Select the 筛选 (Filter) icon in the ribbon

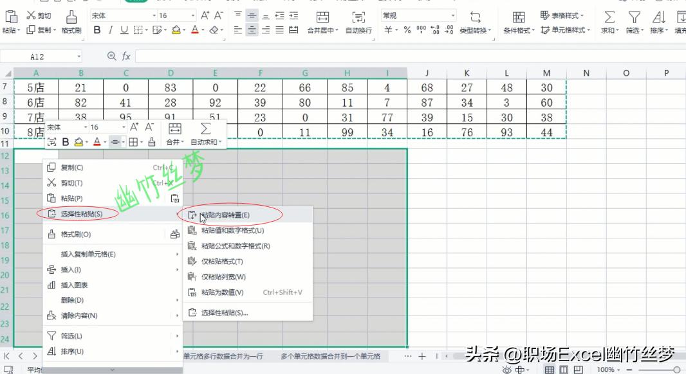[x=635, y=17]
